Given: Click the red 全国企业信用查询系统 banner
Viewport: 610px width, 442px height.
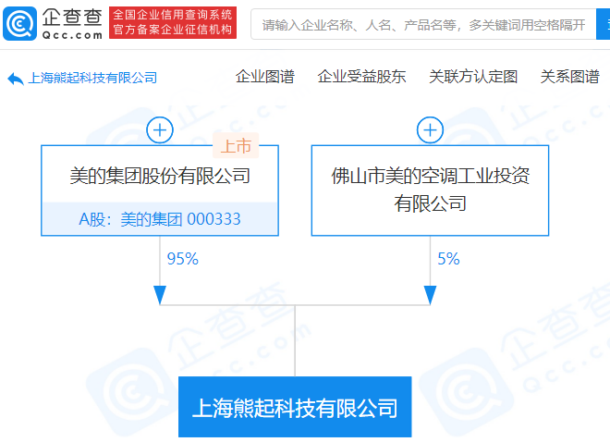Looking at the screenshot, I should coord(173,22).
